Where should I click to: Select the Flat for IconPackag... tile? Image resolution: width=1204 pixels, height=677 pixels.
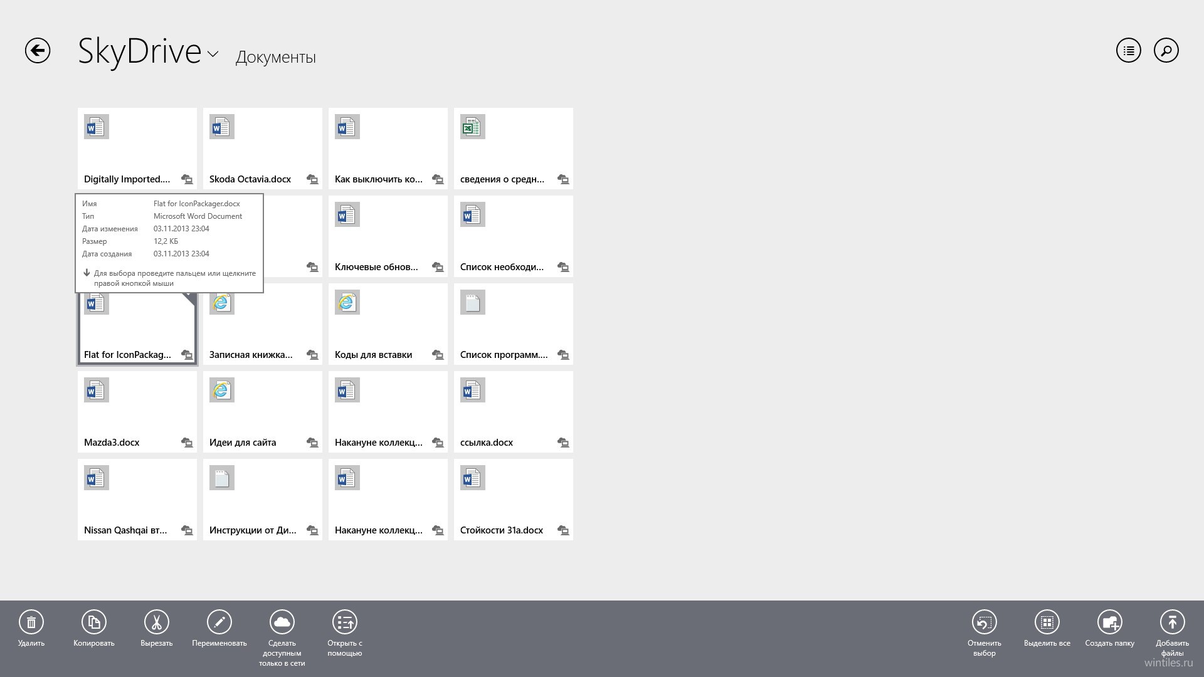[x=137, y=329]
